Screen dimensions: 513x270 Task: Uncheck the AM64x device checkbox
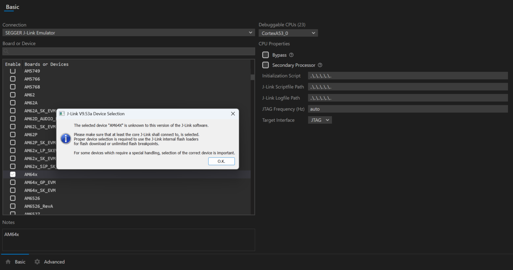(x=13, y=174)
